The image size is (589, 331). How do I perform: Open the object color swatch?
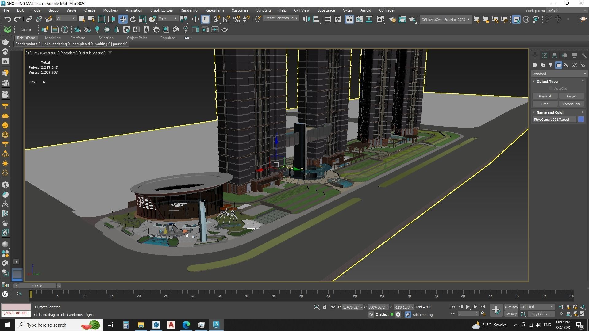coord(581,120)
